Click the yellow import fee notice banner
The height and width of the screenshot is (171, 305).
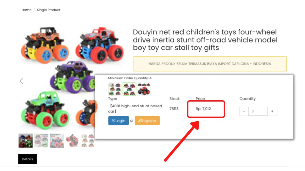pyautogui.click(x=210, y=64)
